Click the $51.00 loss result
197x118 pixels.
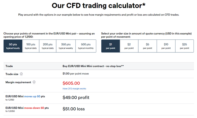(x=74, y=109)
